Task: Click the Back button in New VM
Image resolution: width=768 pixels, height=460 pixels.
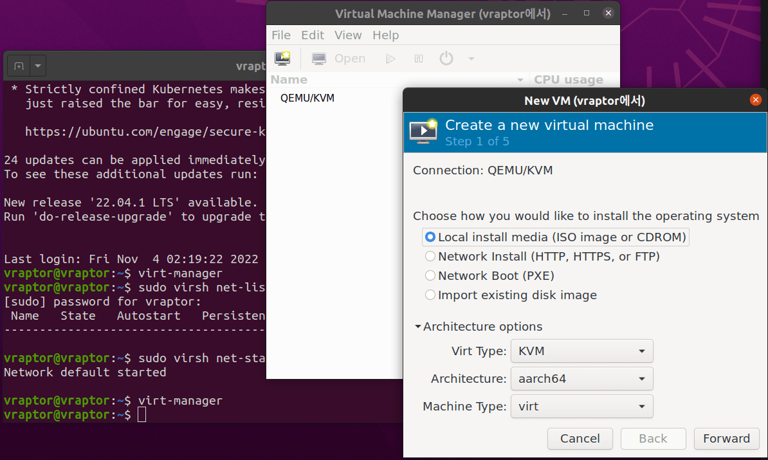Action: point(653,438)
